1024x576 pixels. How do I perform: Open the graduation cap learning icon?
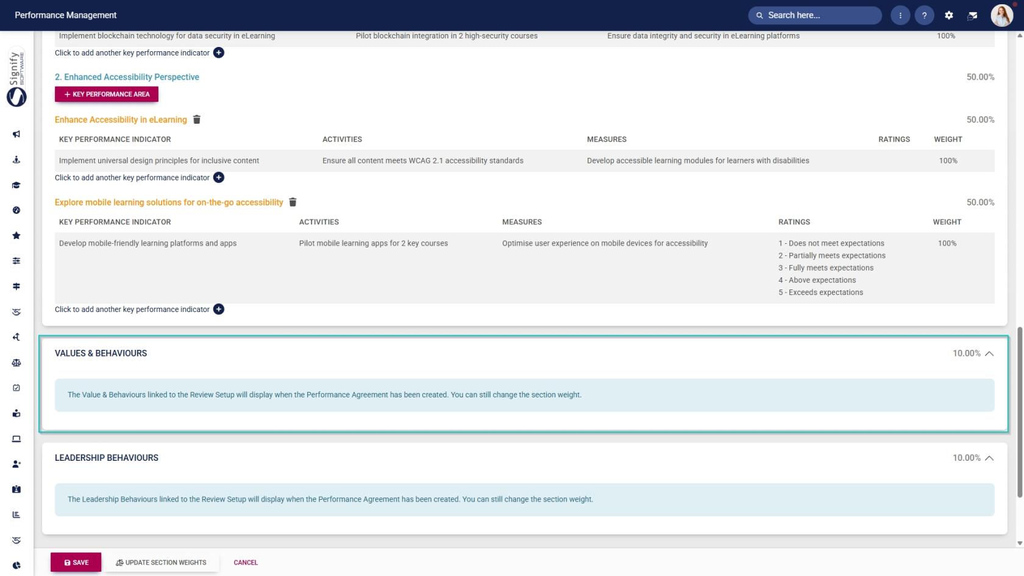16,185
